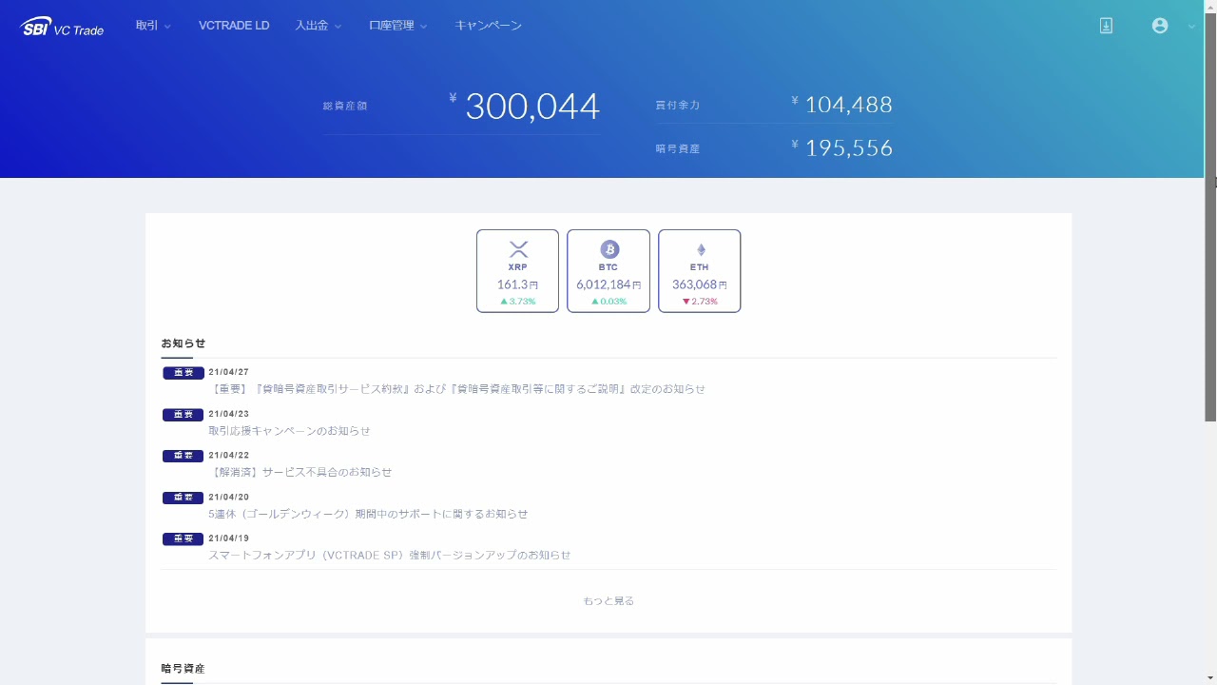1217x685 pixels.
Task: Open the 【解消済】サービス不具合のお知らせ notice
Action: pyautogui.click(x=300, y=472)
